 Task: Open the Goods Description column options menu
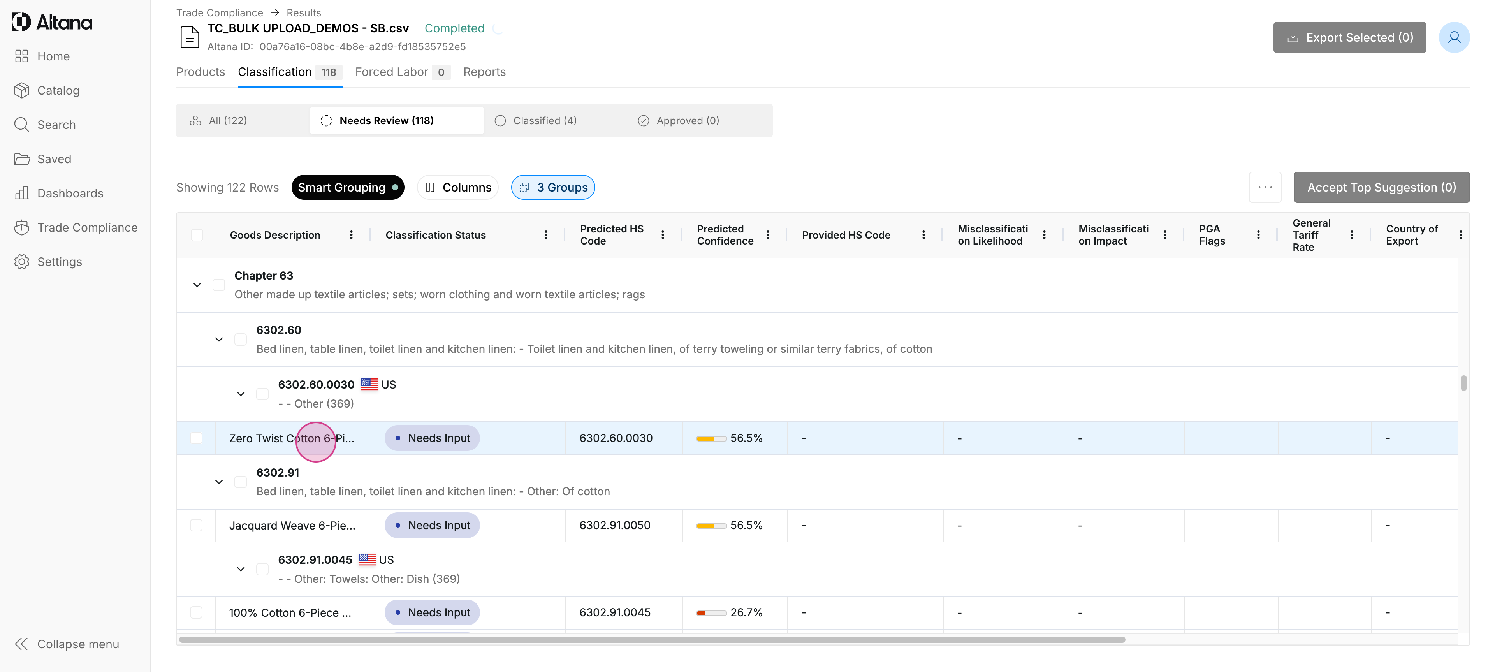[x=351, y=235]
